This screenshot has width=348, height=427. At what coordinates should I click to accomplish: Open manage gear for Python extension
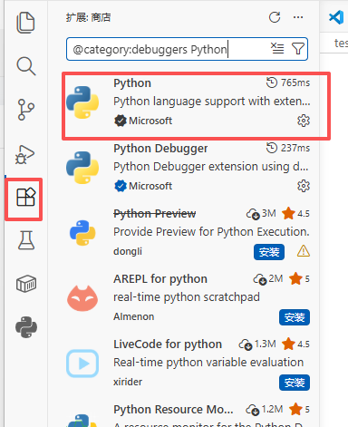click(x=304, y=121)
